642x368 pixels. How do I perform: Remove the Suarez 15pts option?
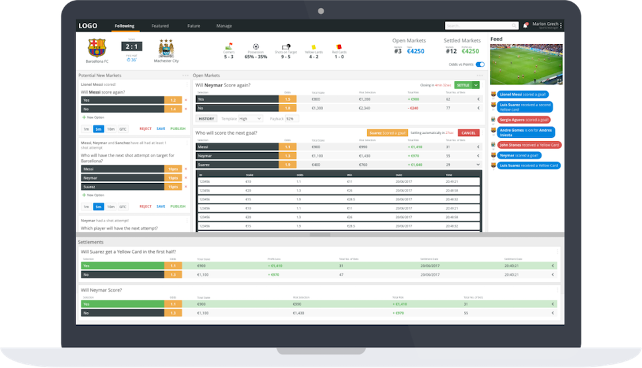click(186, 187)
